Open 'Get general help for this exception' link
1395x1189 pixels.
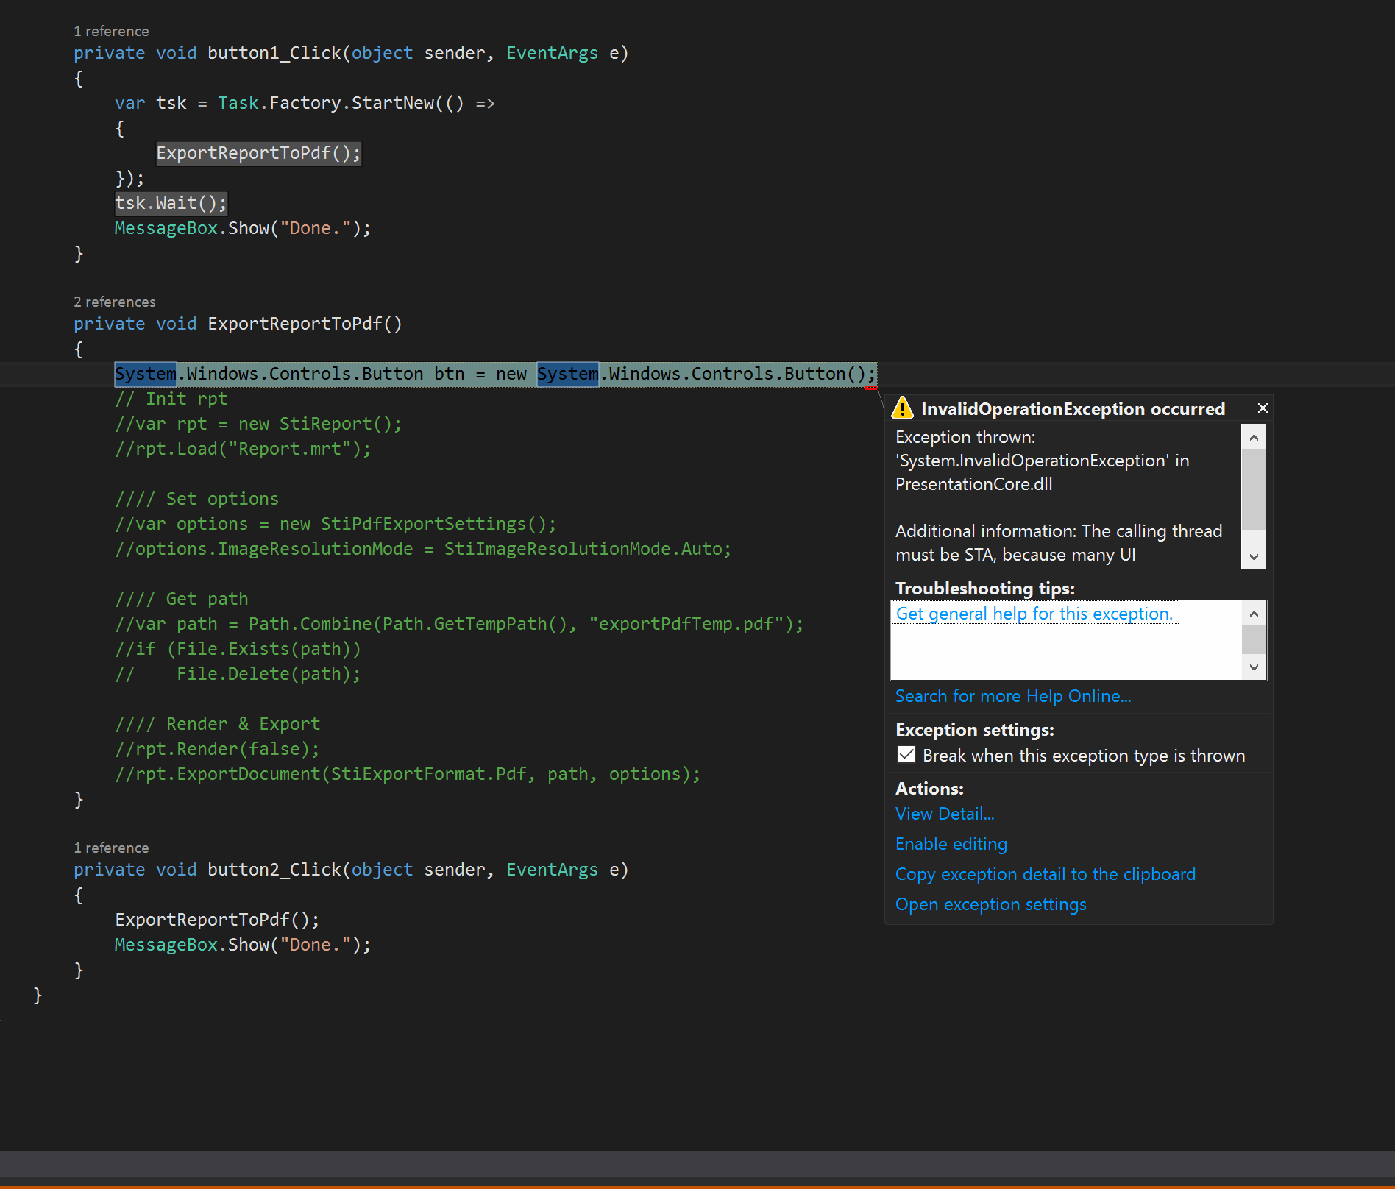1034,614
